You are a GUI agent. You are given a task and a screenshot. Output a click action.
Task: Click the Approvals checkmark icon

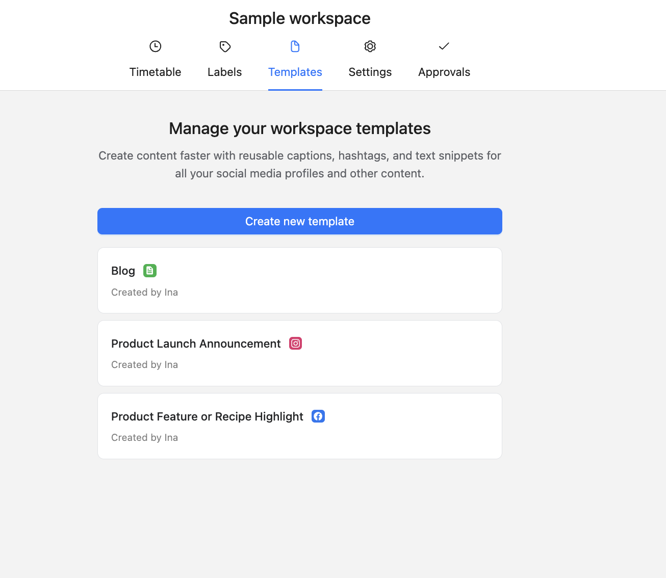(444, 46)
